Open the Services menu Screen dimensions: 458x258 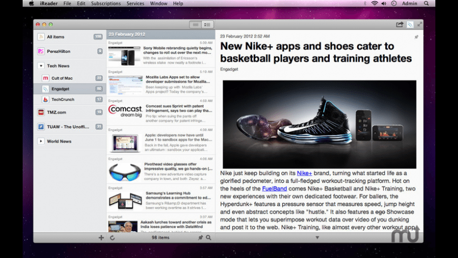point(135,4)
